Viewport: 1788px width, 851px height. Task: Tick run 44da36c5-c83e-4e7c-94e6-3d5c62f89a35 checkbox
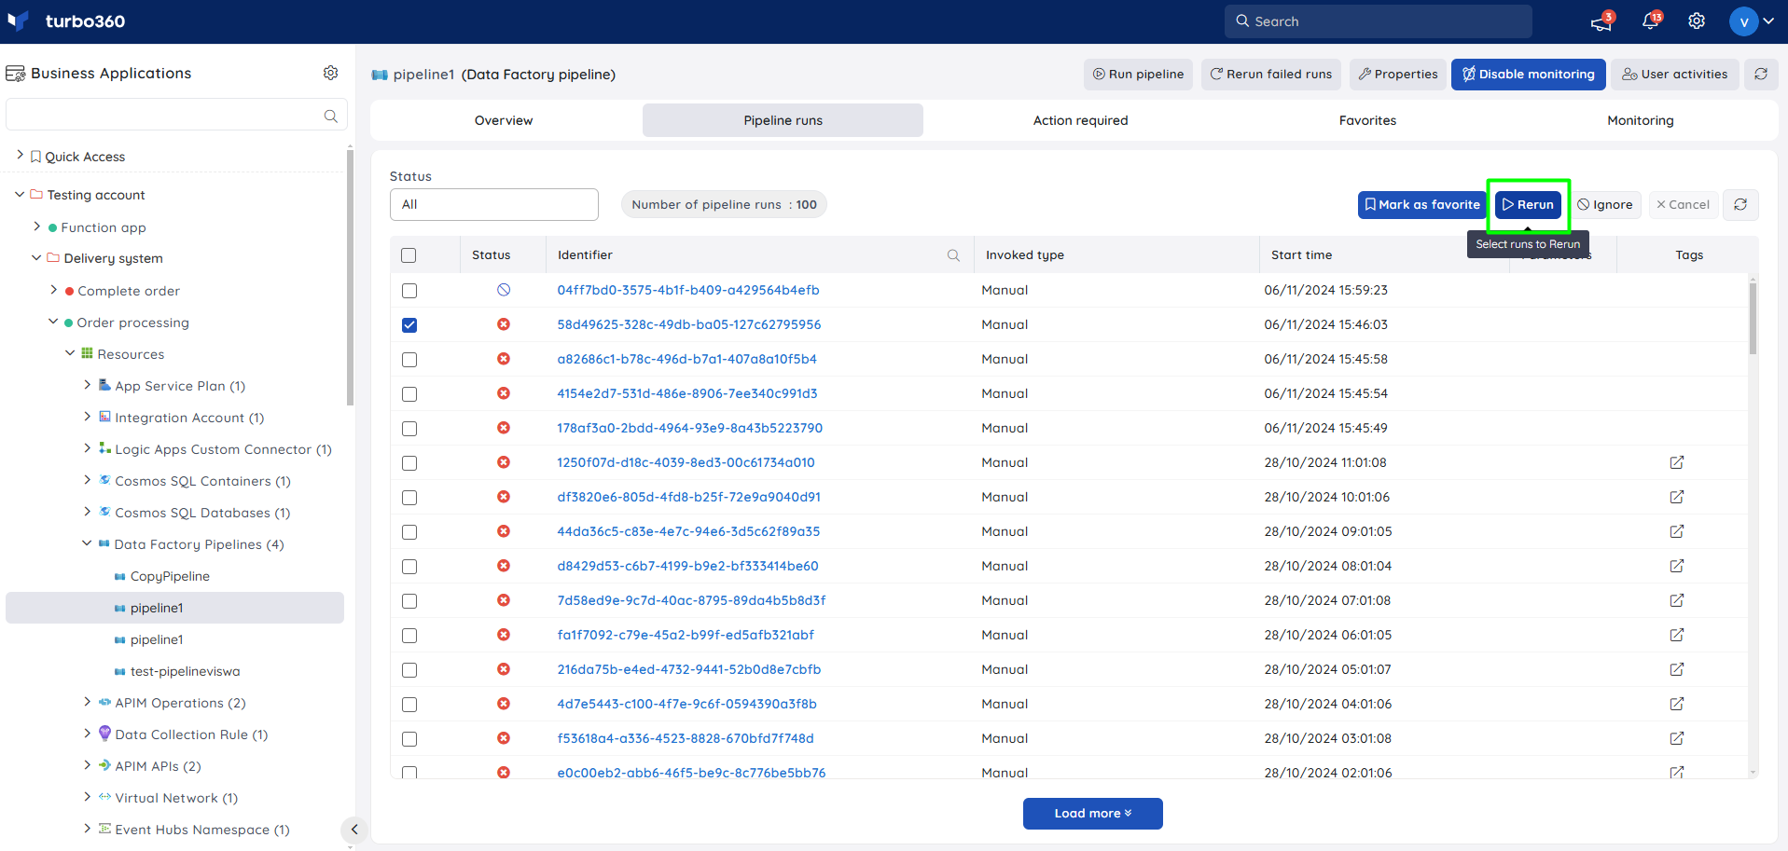[409, 532]
